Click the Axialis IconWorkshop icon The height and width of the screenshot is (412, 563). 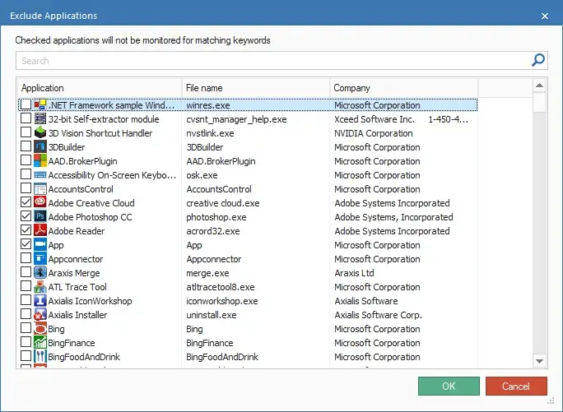pyautogui.click(x=40, y=301)
